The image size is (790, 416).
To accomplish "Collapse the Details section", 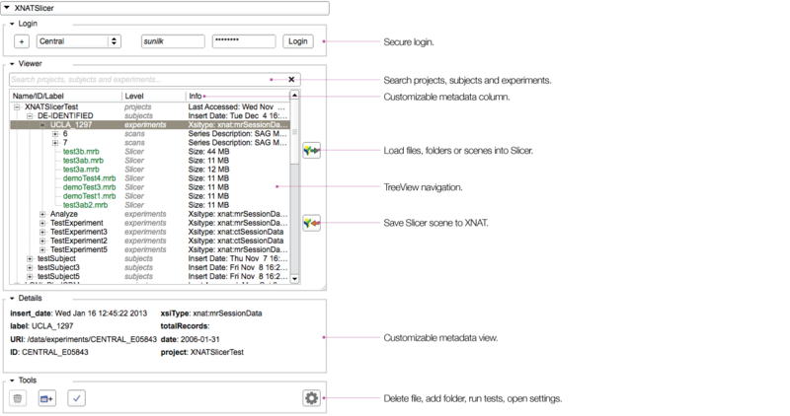I will point(10,297).
